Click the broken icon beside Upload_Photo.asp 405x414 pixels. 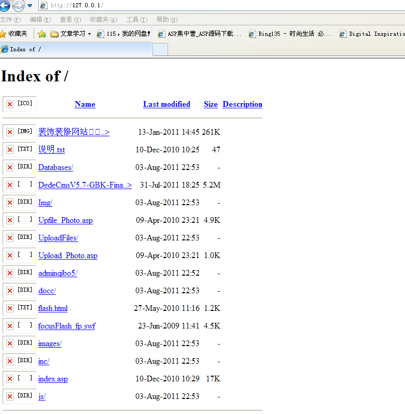19,255
